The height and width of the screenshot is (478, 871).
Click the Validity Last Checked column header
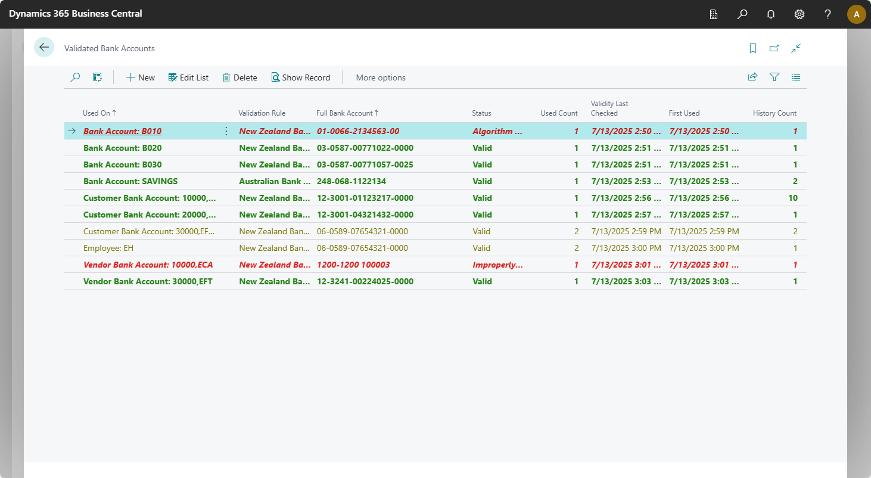tap(609, 108)
